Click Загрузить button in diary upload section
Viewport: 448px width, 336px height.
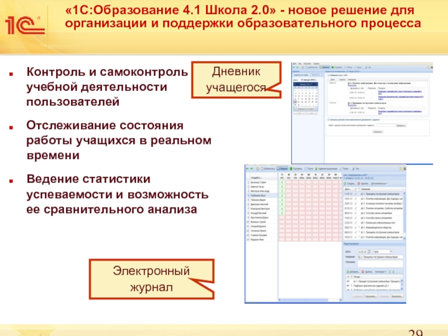coord(377,132)
